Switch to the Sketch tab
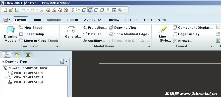221x97 pixels. (x=73, y=20)
